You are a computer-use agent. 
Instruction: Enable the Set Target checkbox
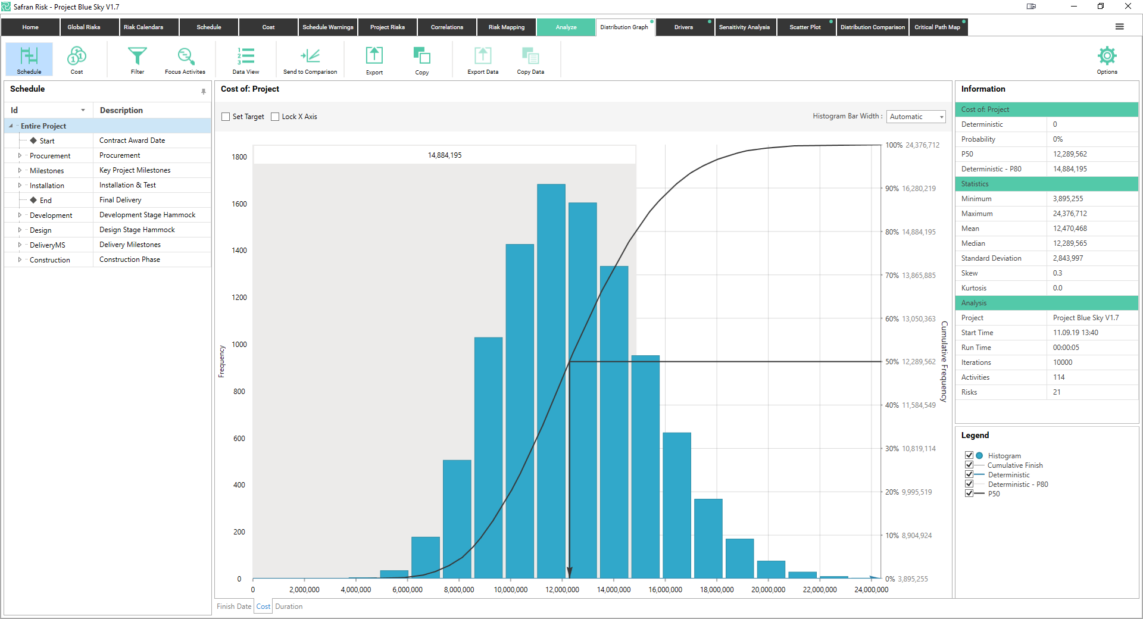(x=225, y=117)
